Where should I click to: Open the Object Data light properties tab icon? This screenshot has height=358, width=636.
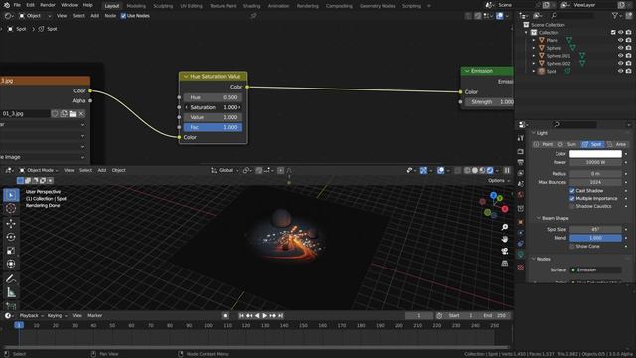pos(521,255)
